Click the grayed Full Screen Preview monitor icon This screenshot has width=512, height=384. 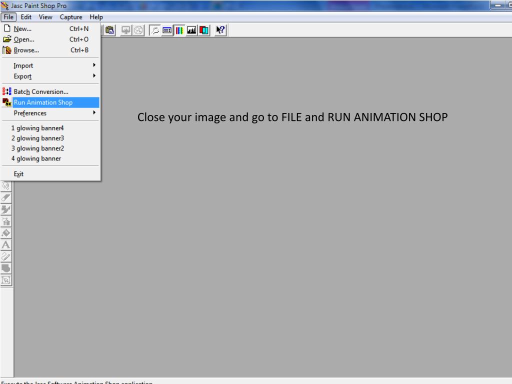click(125, 30)
